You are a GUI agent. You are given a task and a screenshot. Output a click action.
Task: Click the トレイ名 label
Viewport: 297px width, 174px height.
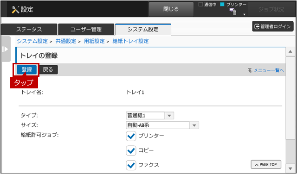[32, 93]
